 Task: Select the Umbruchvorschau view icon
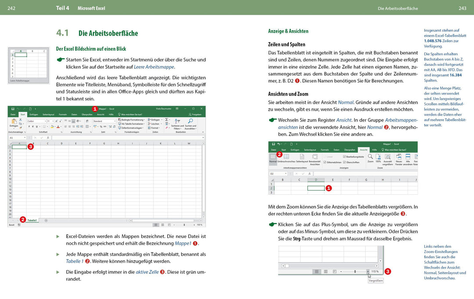[x=287, y=156]
